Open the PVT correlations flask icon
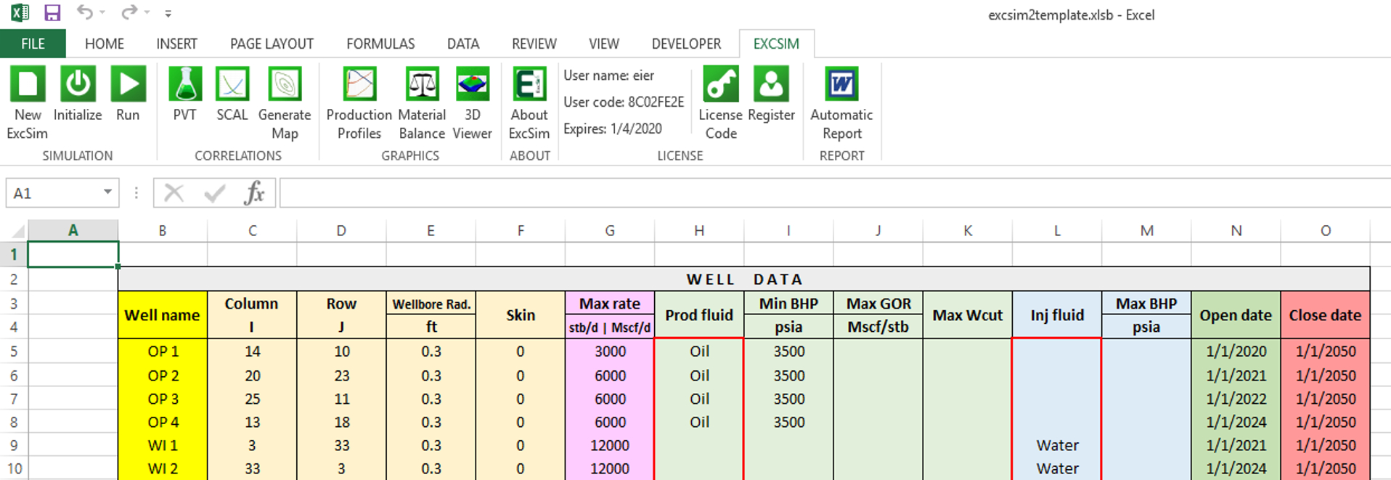The height and width of the screenshot is (480, 1391). pyautogui.click(x=185, y=84)
